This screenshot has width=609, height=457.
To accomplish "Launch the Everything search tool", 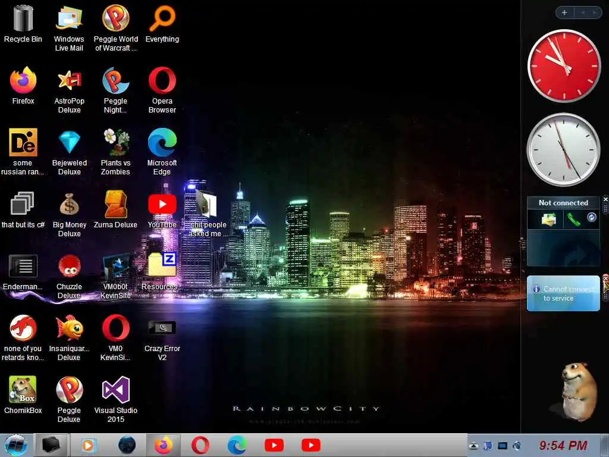I will [x=162, y=24].
